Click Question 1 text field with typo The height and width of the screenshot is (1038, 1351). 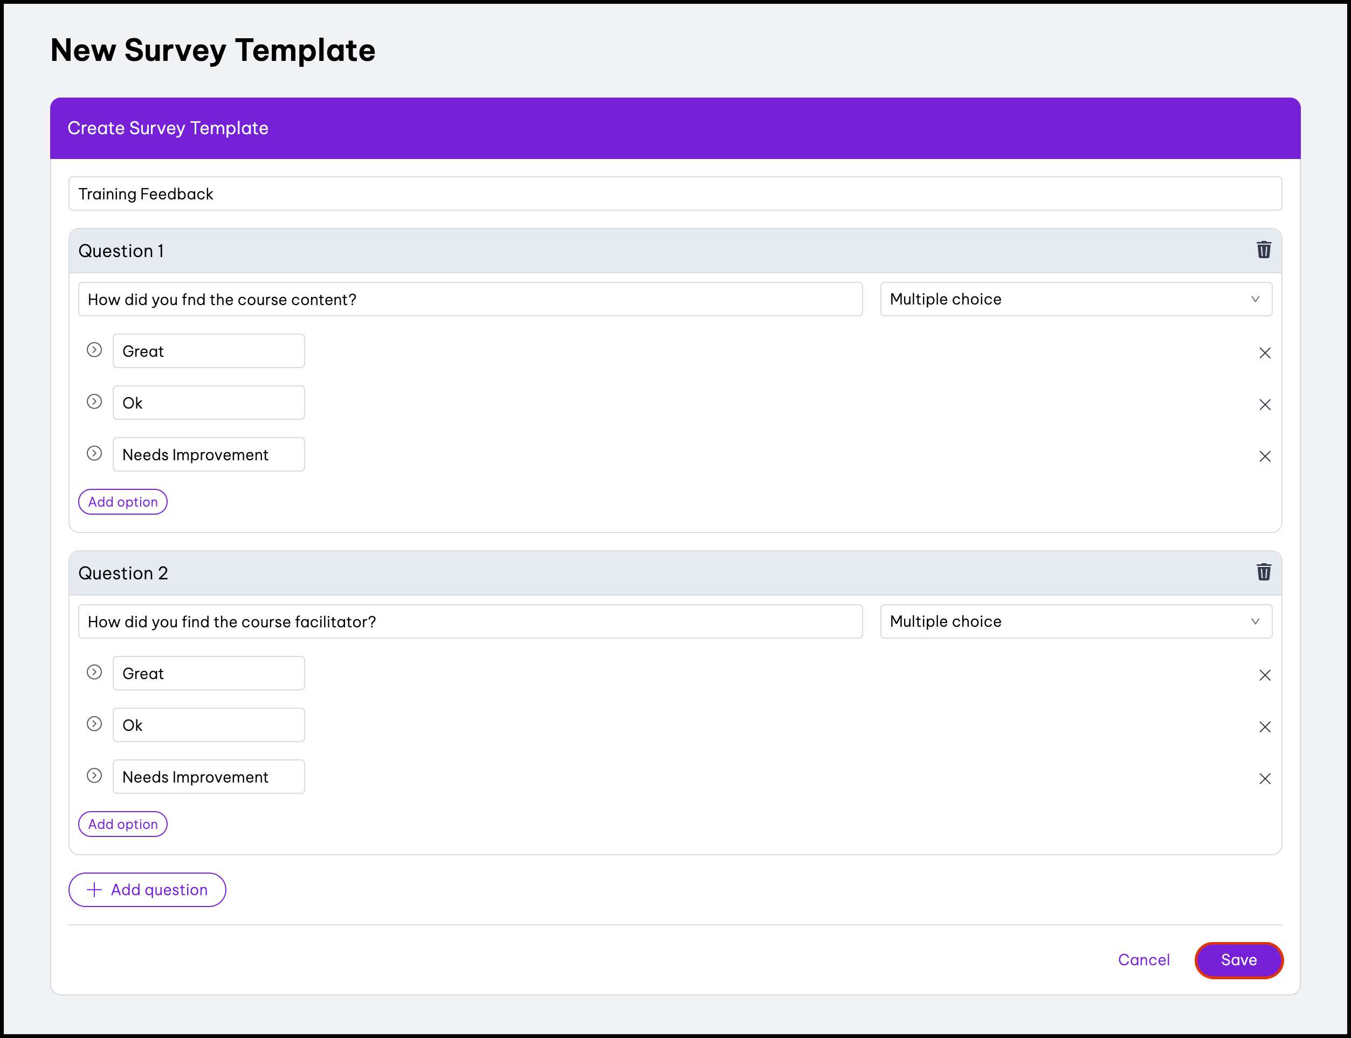click(x=470, y=300)
